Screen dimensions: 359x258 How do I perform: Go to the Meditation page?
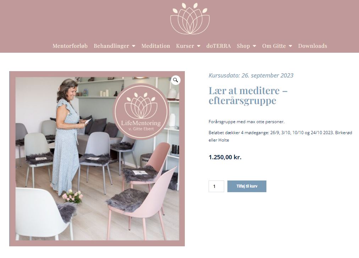click(x=156, y=46)
